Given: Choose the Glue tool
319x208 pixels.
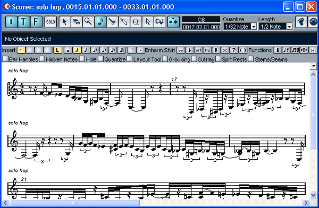Looking at the screenshot, I should [124, 22].
